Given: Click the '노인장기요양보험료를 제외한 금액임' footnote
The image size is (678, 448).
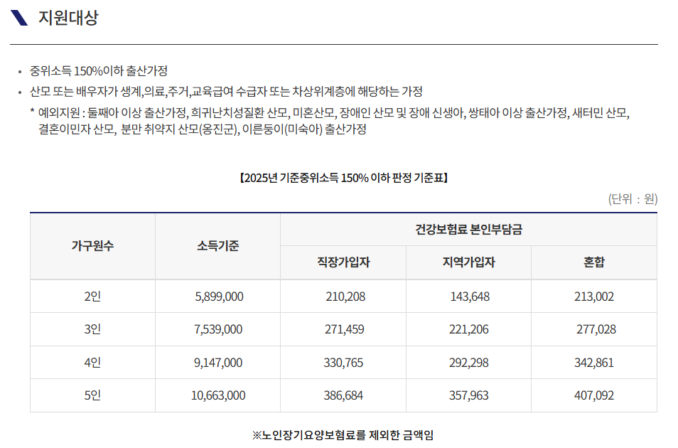Looking at the screenshot, I should tap(343, 435).
